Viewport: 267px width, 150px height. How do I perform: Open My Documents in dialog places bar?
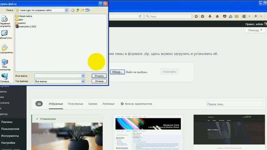tap(5, 49)
